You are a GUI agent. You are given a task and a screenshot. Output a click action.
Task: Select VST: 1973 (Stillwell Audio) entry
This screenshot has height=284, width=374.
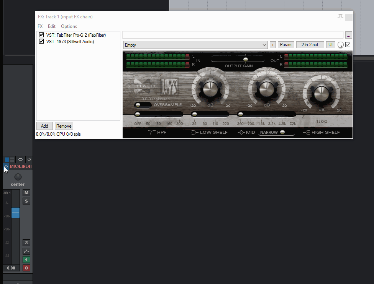pyautogui.click(x=70, y=42)
